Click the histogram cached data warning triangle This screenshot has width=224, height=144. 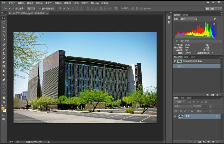[214, 24]
